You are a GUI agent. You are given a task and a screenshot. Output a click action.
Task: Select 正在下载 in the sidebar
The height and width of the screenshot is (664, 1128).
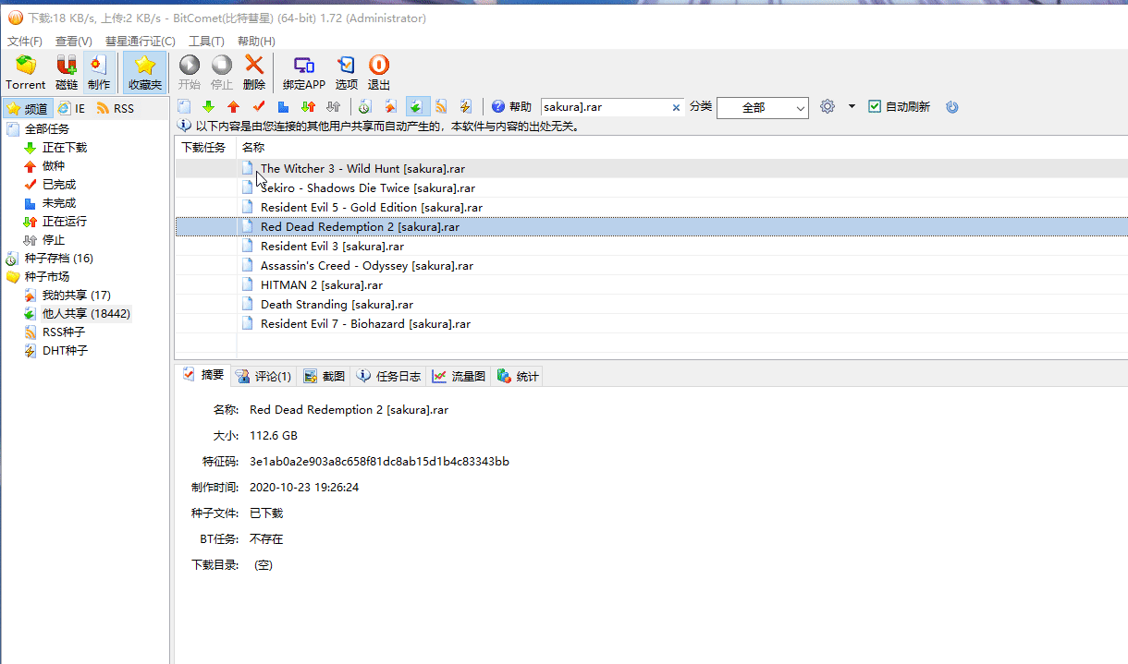pos(64,147)
